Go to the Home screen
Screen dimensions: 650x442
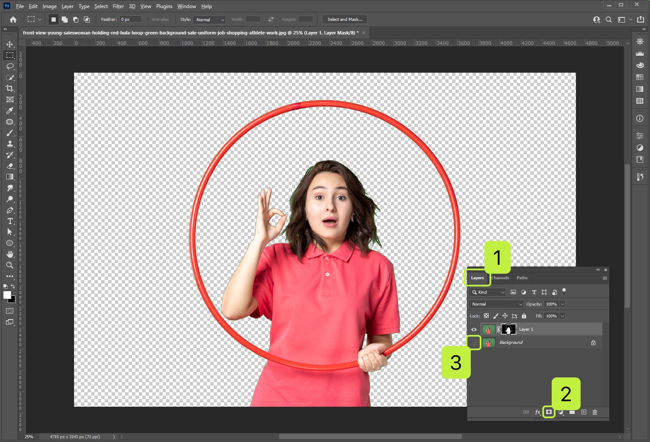click(13, 20)
